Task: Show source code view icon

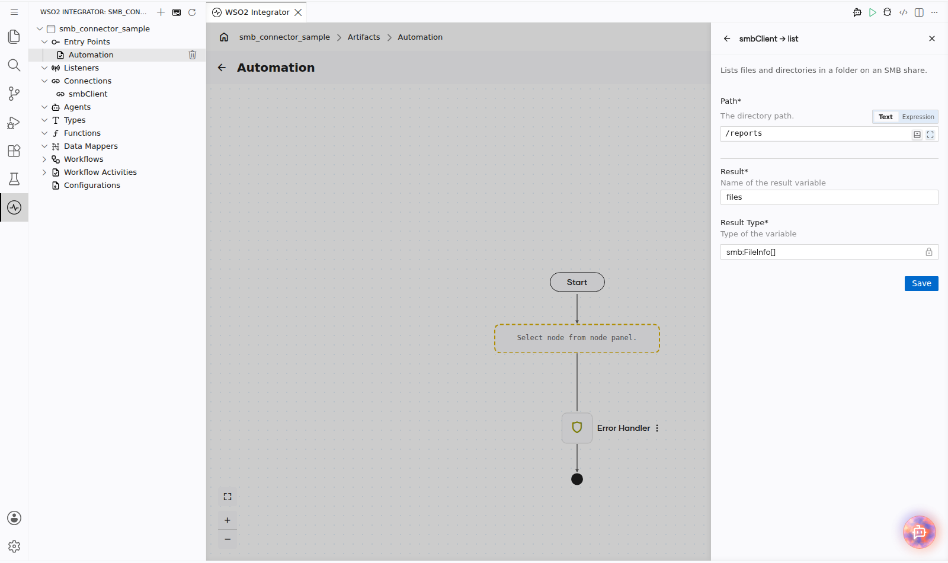Action: point(904,12)
